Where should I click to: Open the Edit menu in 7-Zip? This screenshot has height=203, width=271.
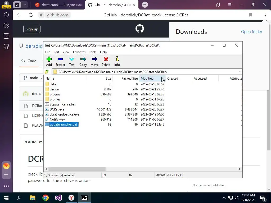click(56, 52)
